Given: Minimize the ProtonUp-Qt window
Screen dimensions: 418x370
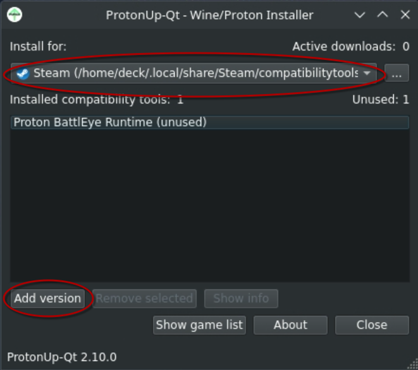Looking at the screenshot, I should coord(360,15).
